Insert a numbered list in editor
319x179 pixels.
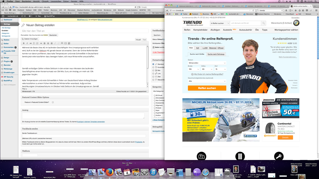pos(38,43)
